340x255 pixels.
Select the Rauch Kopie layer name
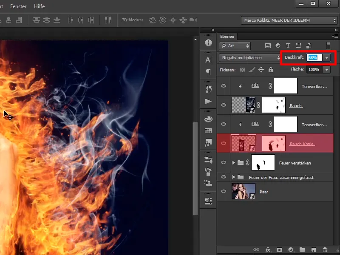pos(302,144)
